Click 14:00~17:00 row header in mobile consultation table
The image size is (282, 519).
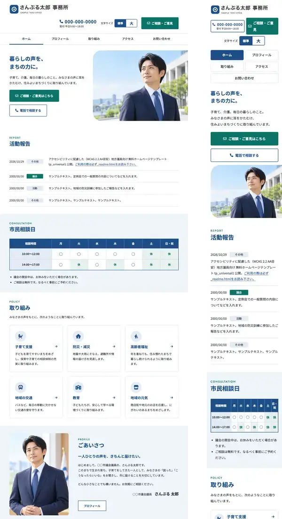point(221,427)
